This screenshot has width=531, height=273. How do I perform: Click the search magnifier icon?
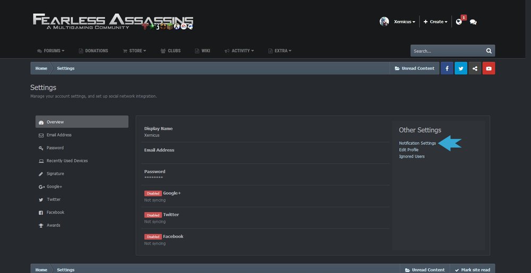coord(489,51)
